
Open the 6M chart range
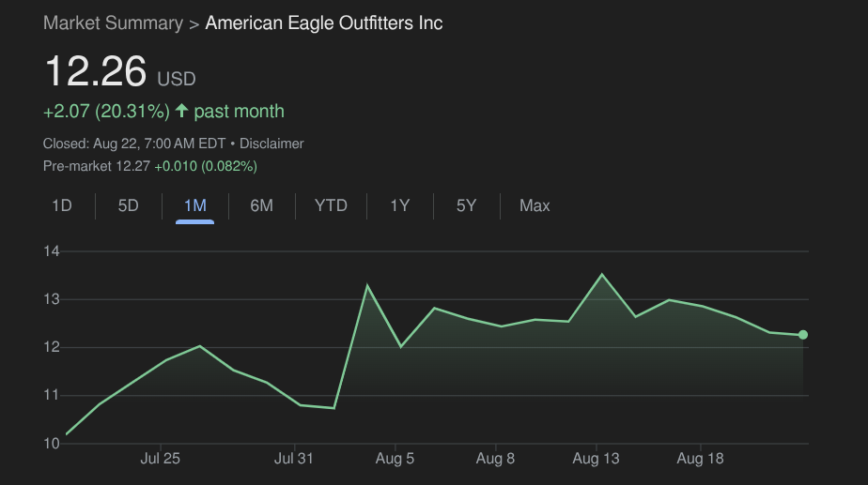click(261, 205)
